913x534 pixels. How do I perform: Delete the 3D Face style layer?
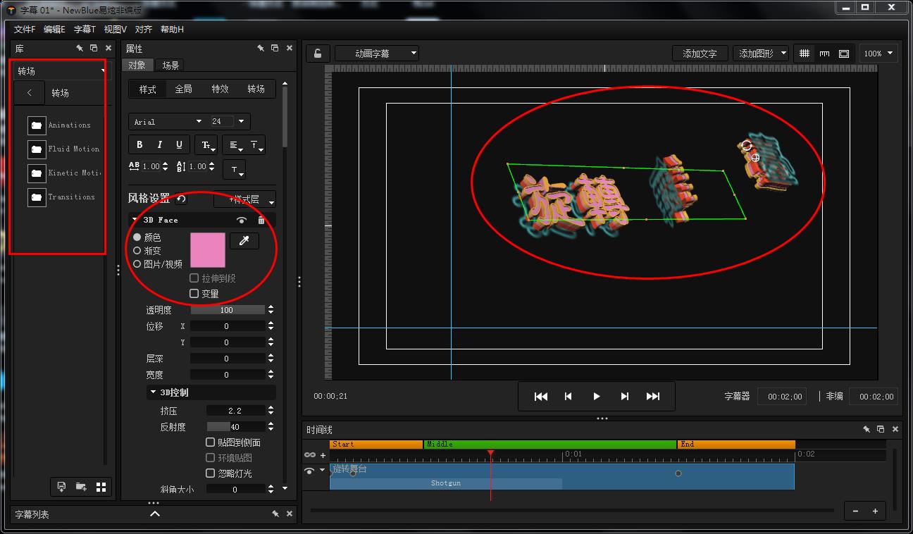[261, 221]
